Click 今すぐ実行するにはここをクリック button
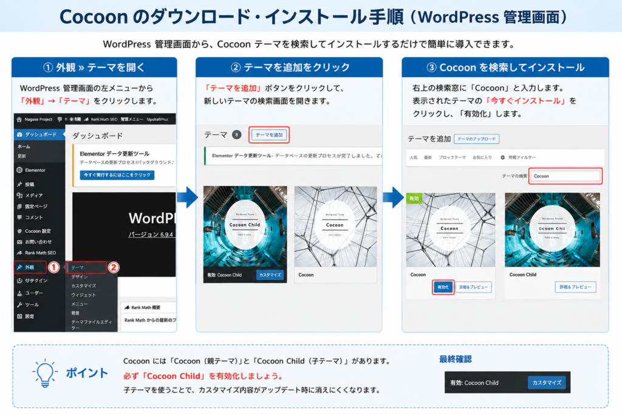Viewport: 622px width, 415px height. (117, 175)
